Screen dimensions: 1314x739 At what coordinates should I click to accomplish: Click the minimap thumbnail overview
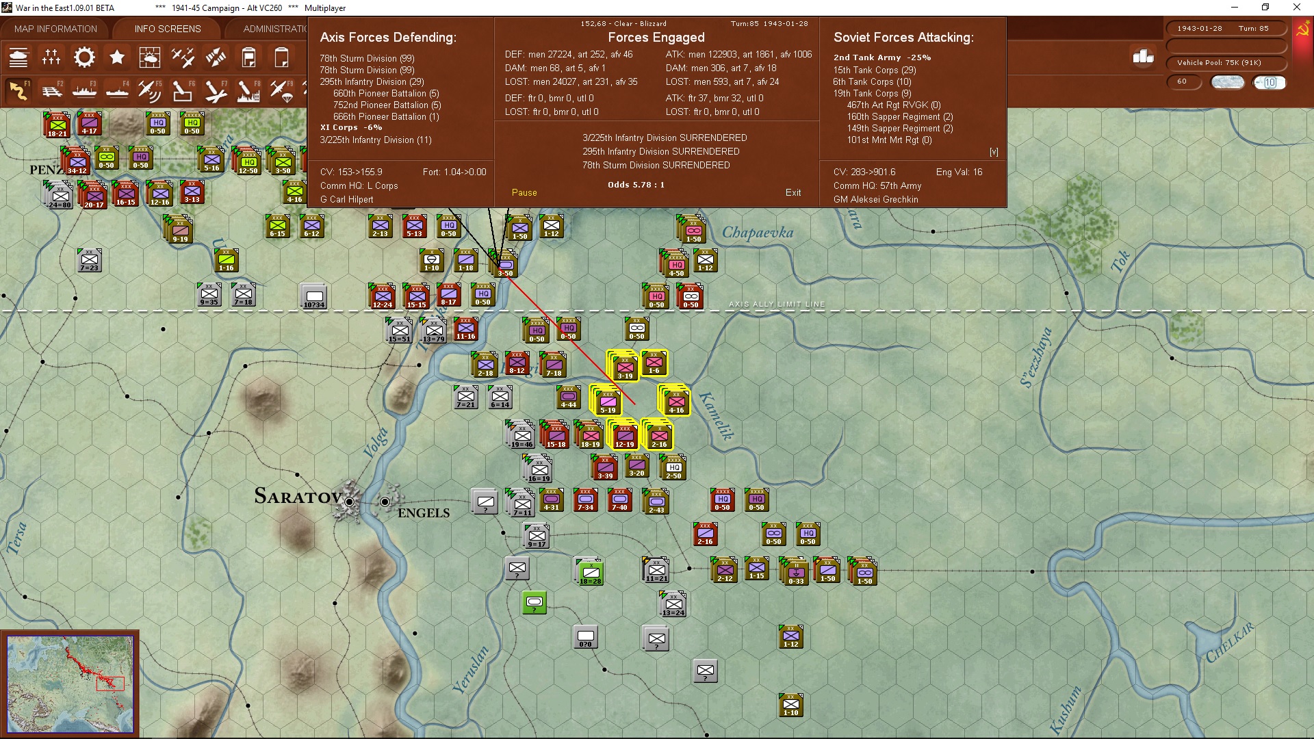pos(70,684)
